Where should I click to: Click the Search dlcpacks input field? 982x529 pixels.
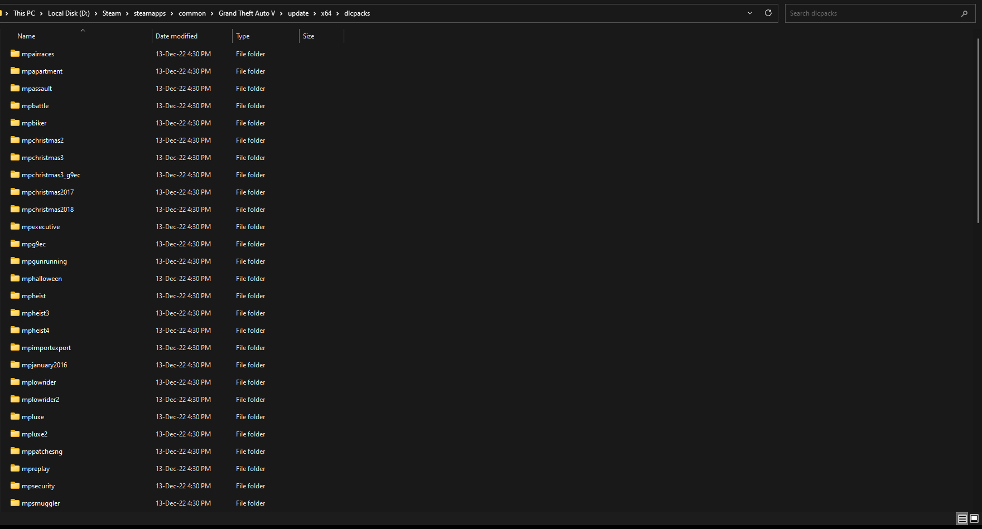click(870, 13)
